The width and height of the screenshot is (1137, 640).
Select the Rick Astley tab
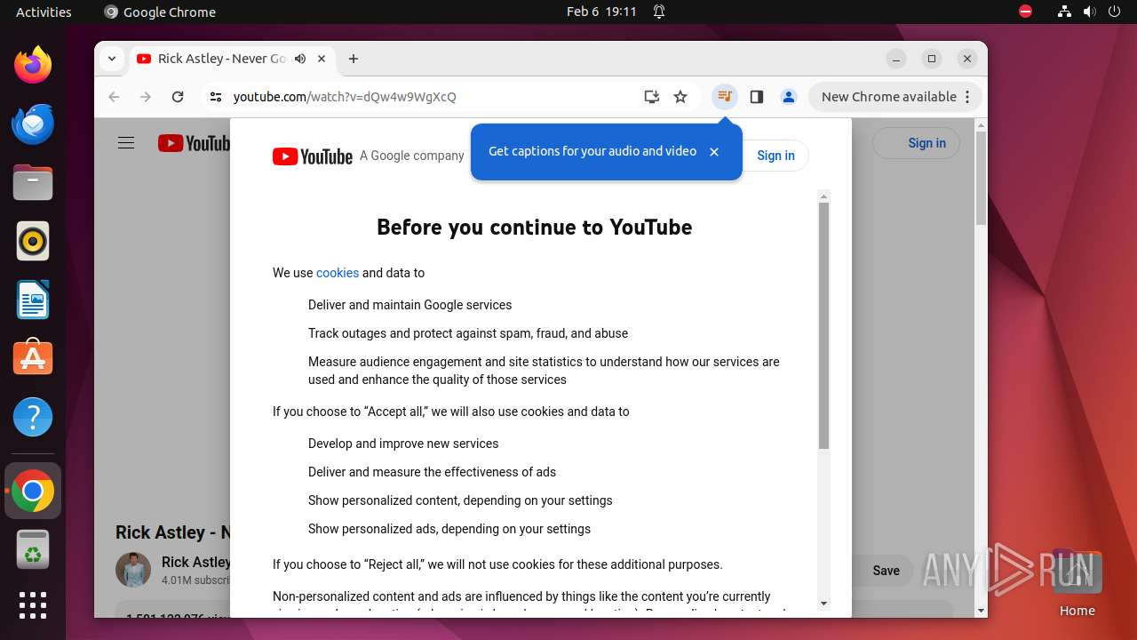point(222,59)
